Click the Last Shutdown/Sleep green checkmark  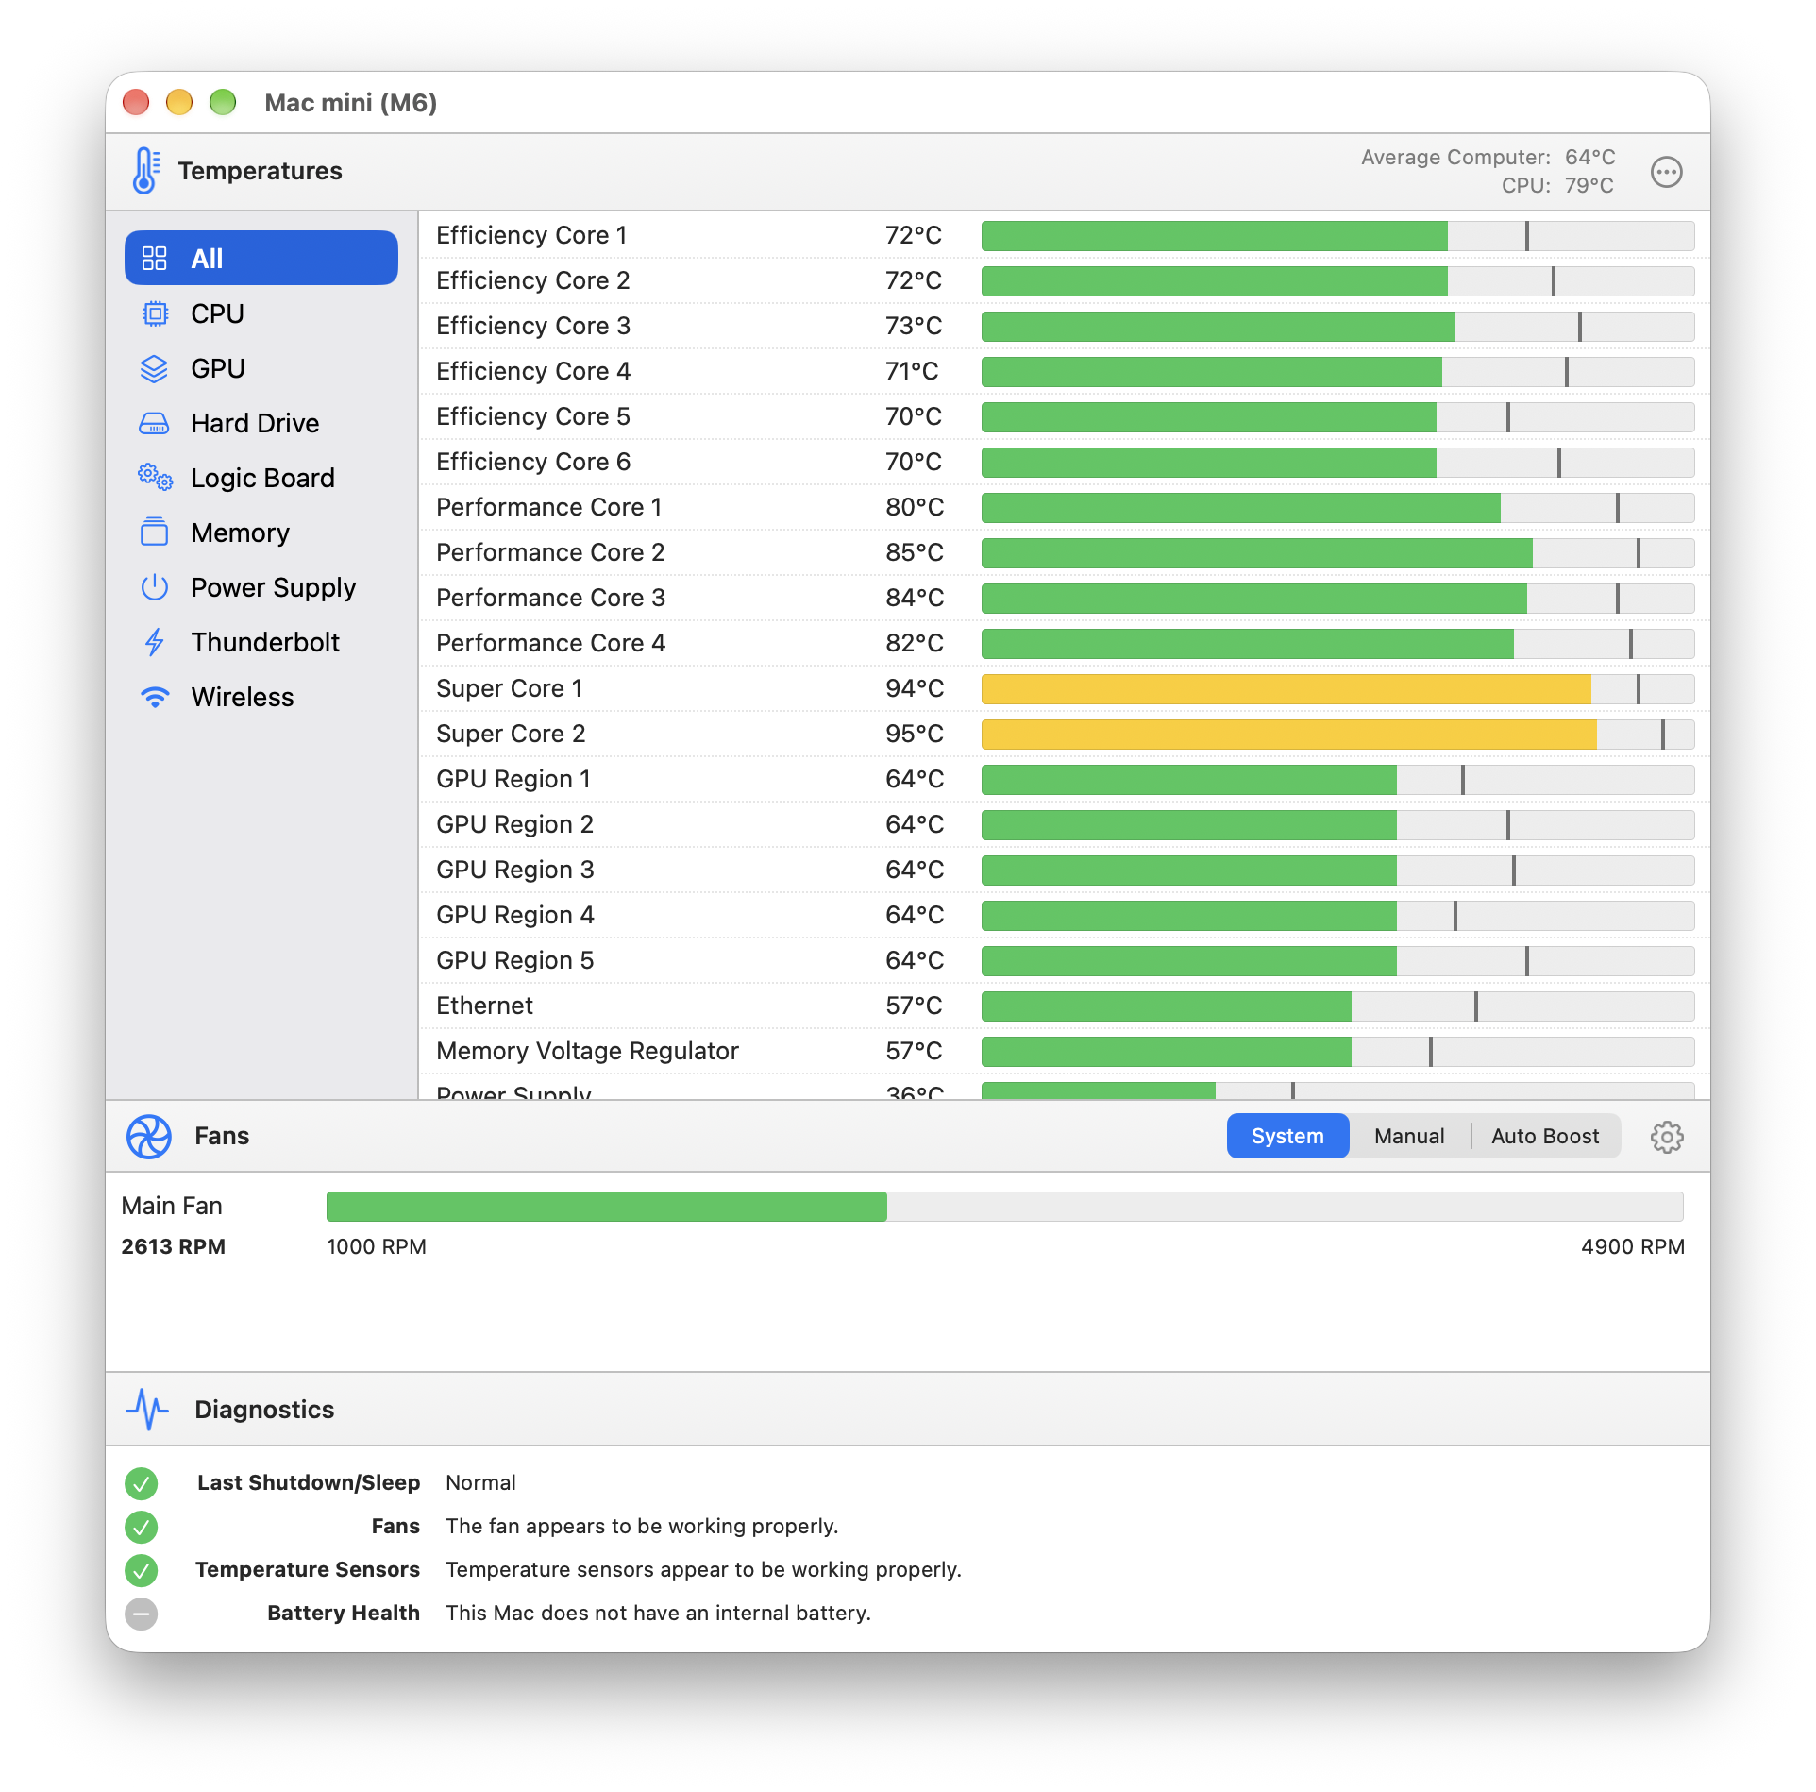[141, 1483]
